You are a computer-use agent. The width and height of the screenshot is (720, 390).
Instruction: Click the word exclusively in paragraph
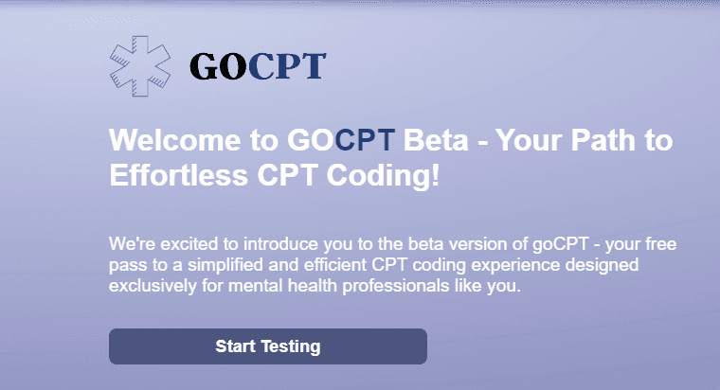pyautogui.click(x=153, y=286)
